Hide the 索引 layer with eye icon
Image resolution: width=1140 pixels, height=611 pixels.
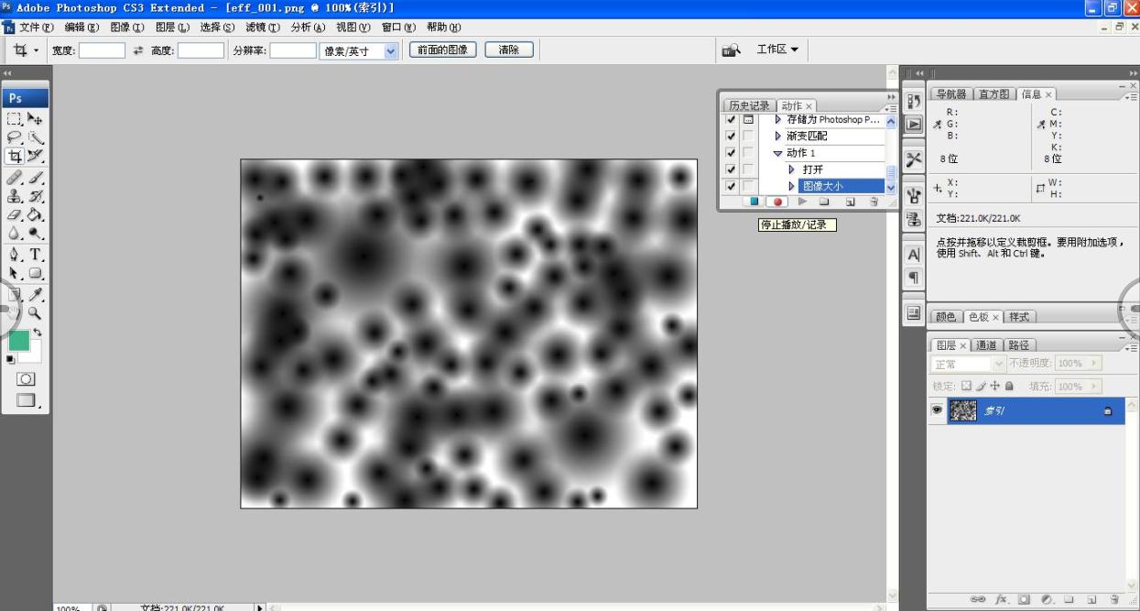tap(937, 411)
